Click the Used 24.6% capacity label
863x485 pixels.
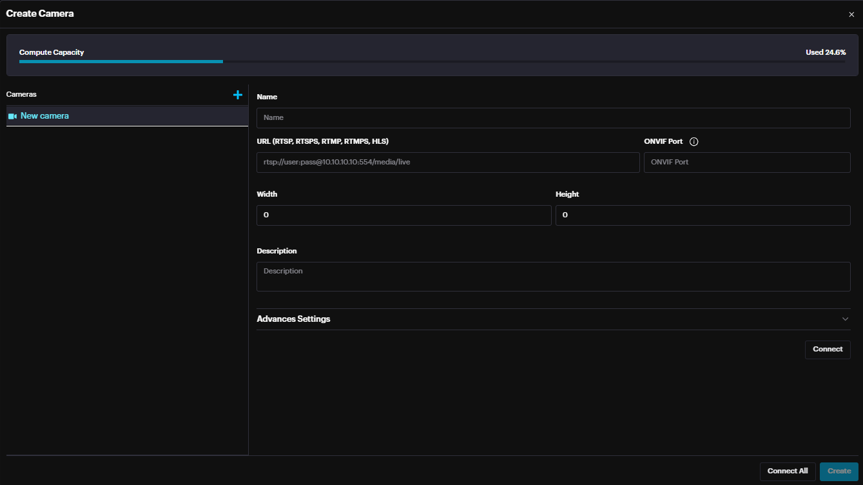(825, 52)
